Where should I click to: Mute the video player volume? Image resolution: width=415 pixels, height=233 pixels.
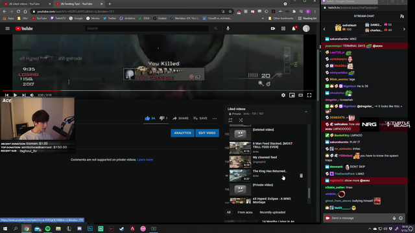32,95
